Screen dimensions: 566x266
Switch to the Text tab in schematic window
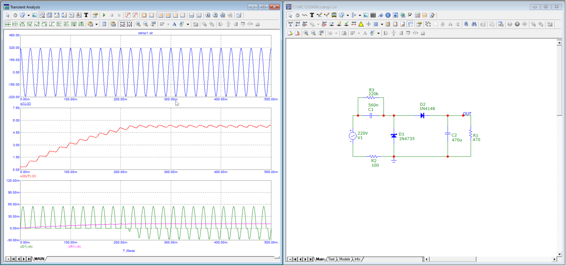(331, 259)
